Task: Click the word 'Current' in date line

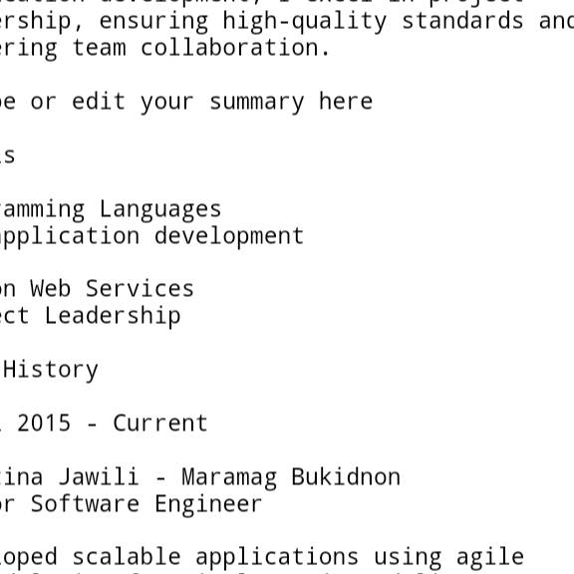Action: click(x=160, y=424)
